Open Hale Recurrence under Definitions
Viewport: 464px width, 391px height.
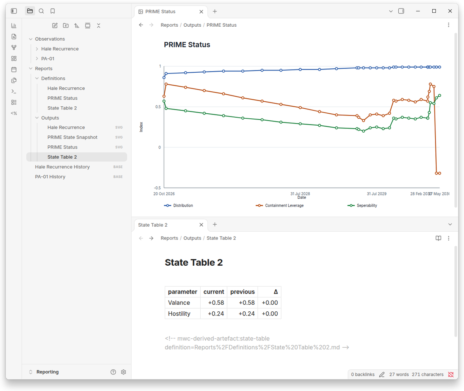pos(77,88)
